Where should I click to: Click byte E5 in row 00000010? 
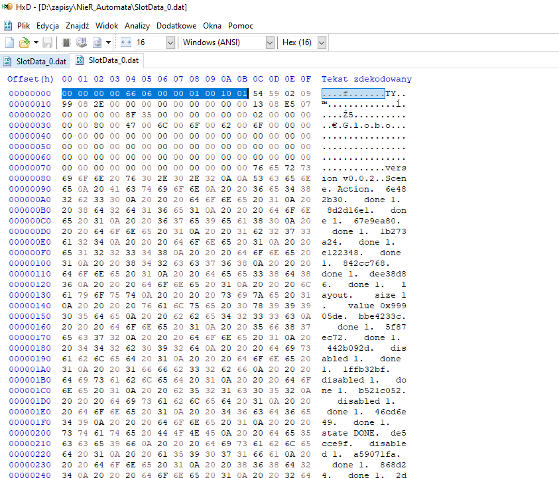click(290, 104)
